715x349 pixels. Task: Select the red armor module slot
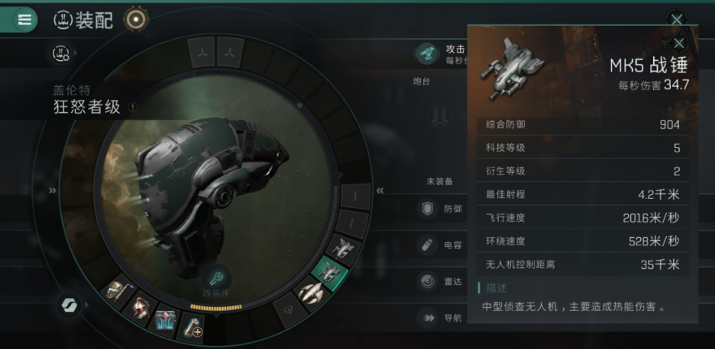pyautogui.click(x=141, y=307)
